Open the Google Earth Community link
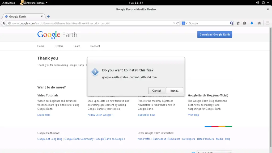Image resolution: width=272 pixels, height=153 pixels. pyautogui.click(x=79, y=139)
